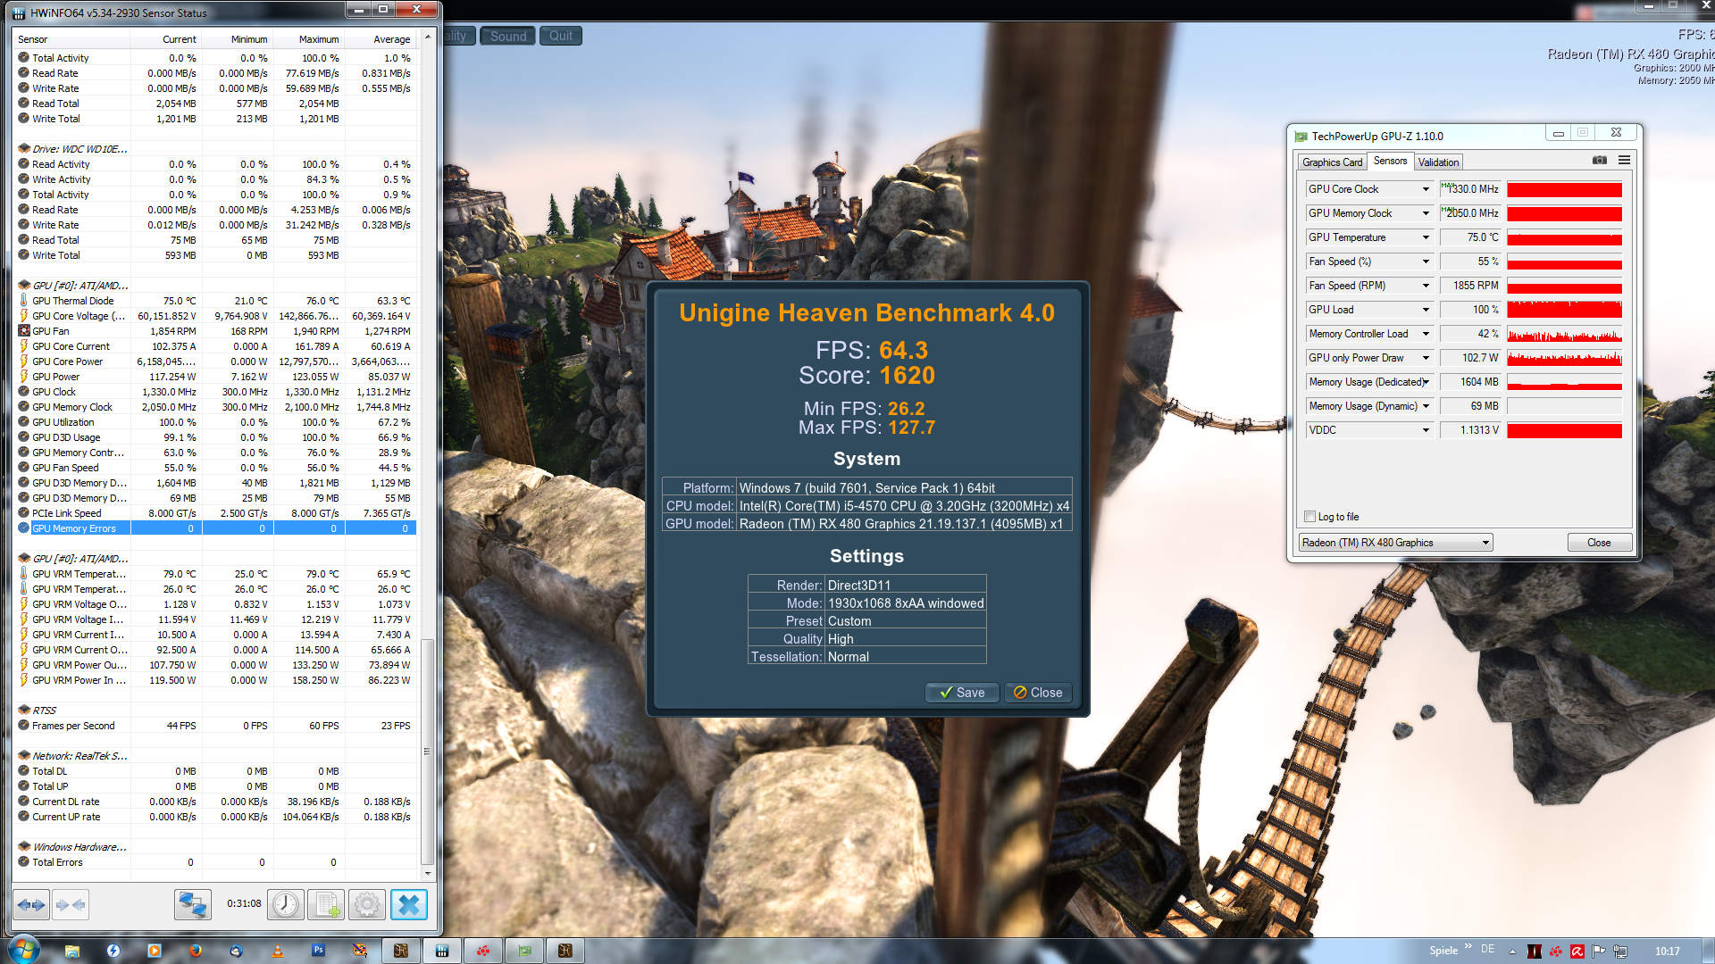Viewport: 1715px width, 964px height.
Task: Click the expand columns arrows button in HWiNFO
Action: tap(31, 904)
